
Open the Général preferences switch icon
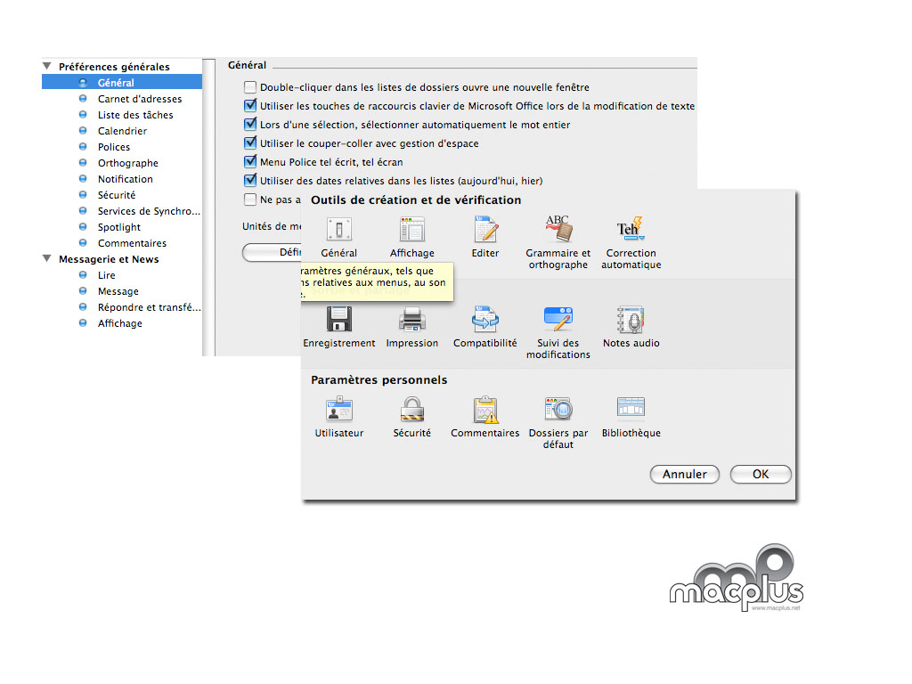point(338,231)
